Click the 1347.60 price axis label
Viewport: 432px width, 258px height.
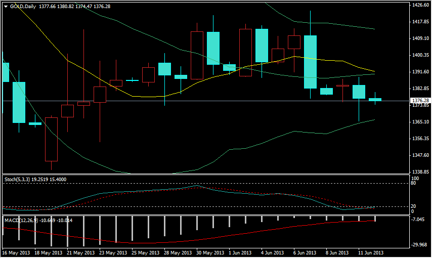[421, 155]
